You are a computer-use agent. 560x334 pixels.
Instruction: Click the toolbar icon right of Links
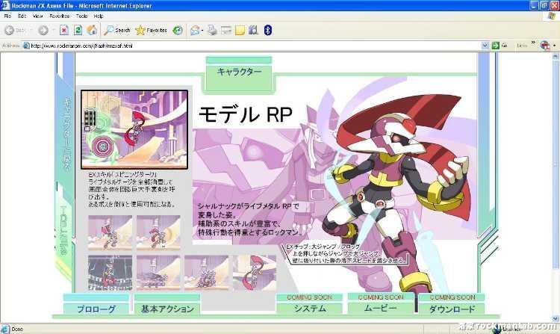tap(545, 46)
